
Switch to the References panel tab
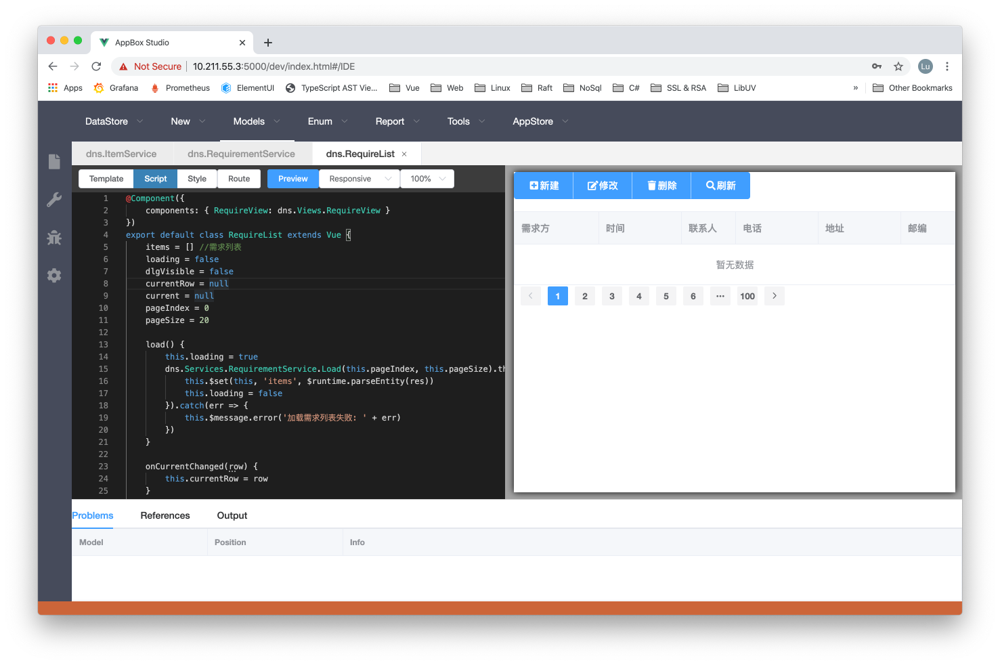(165, 515)
